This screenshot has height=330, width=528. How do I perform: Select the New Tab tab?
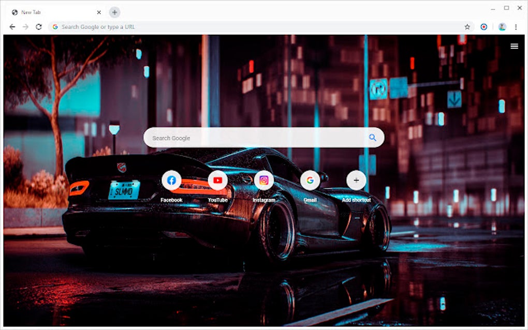[56, 12]
